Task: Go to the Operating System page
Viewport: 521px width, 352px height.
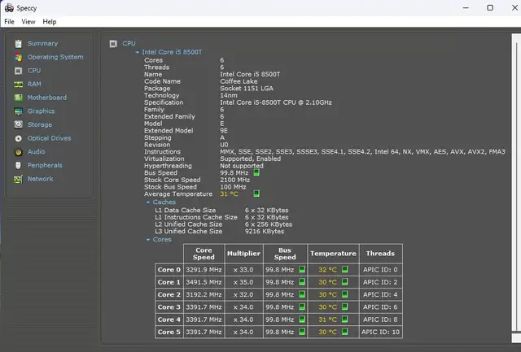Action: click(55, 57)
